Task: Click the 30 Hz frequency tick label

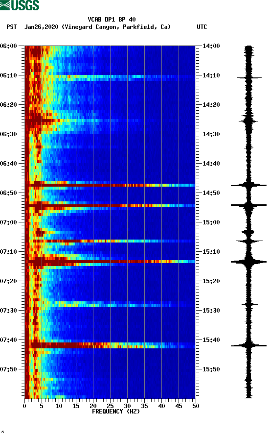Action: point(127,406)
